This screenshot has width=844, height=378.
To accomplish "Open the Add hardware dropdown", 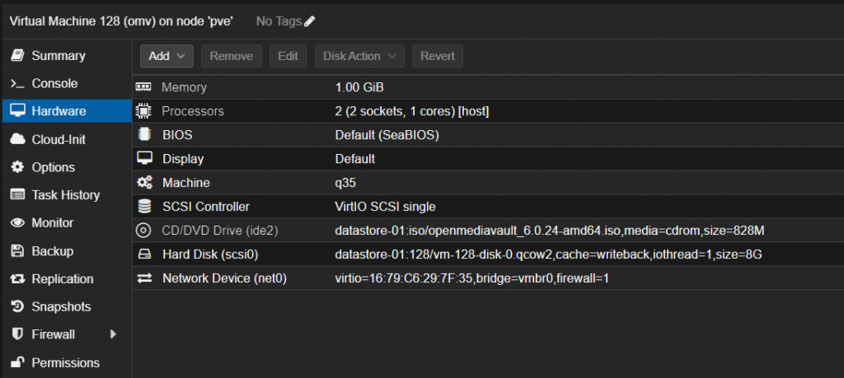I will 166,56.
